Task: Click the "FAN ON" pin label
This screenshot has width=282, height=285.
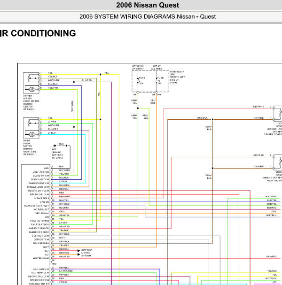Action: pos(45,202)
